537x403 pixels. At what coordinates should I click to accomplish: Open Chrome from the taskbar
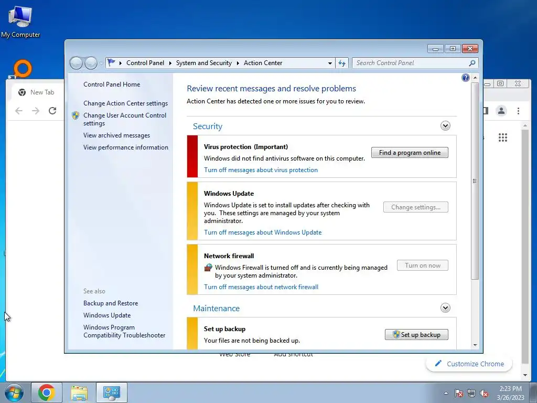47,393
